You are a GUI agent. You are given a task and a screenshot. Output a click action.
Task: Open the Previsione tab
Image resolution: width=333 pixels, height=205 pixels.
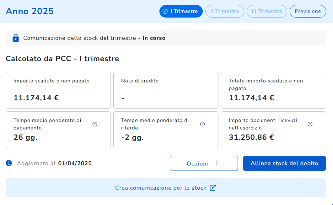308,11
